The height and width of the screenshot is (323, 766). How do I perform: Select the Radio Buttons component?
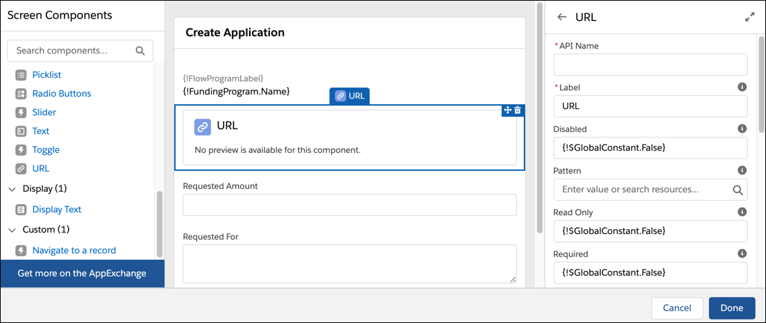(x=61, y=93)
